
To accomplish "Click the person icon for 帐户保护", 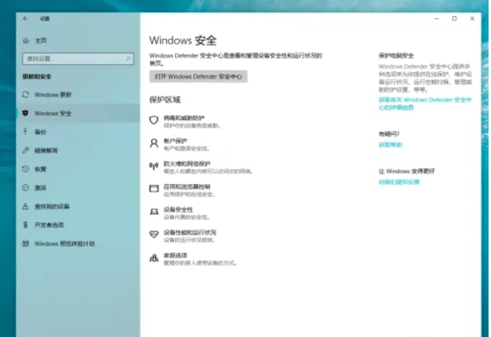I will [153, 142].
